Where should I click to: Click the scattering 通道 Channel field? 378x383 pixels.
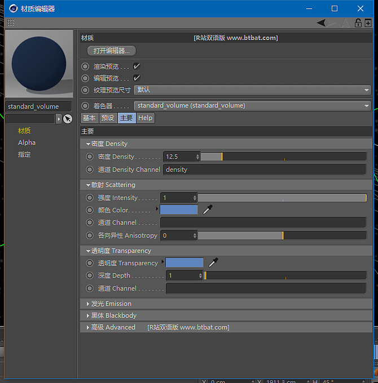pos(263,222)
